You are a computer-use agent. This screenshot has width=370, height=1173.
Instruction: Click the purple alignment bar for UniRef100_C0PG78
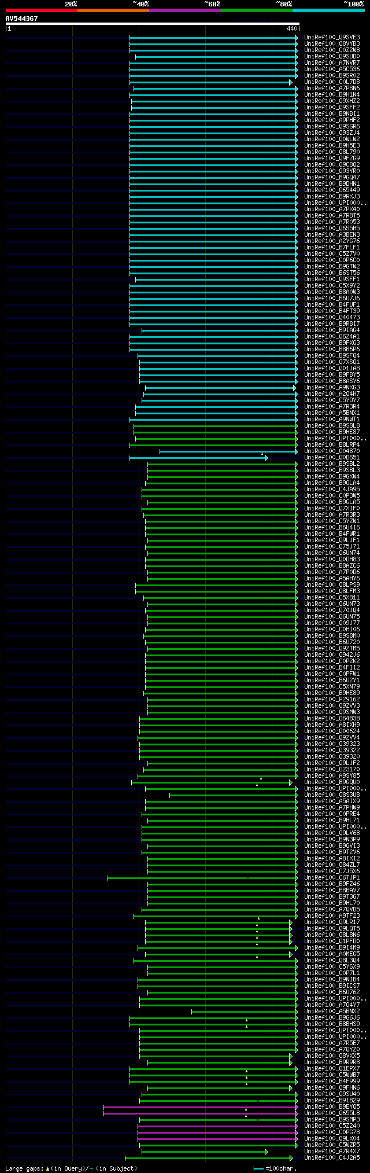coord(217,1132)
